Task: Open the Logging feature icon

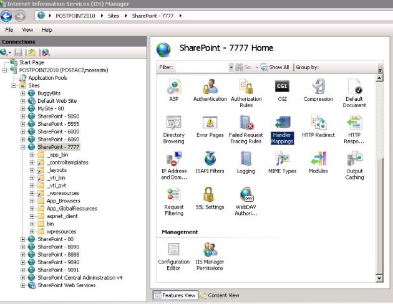Action: 246,159
